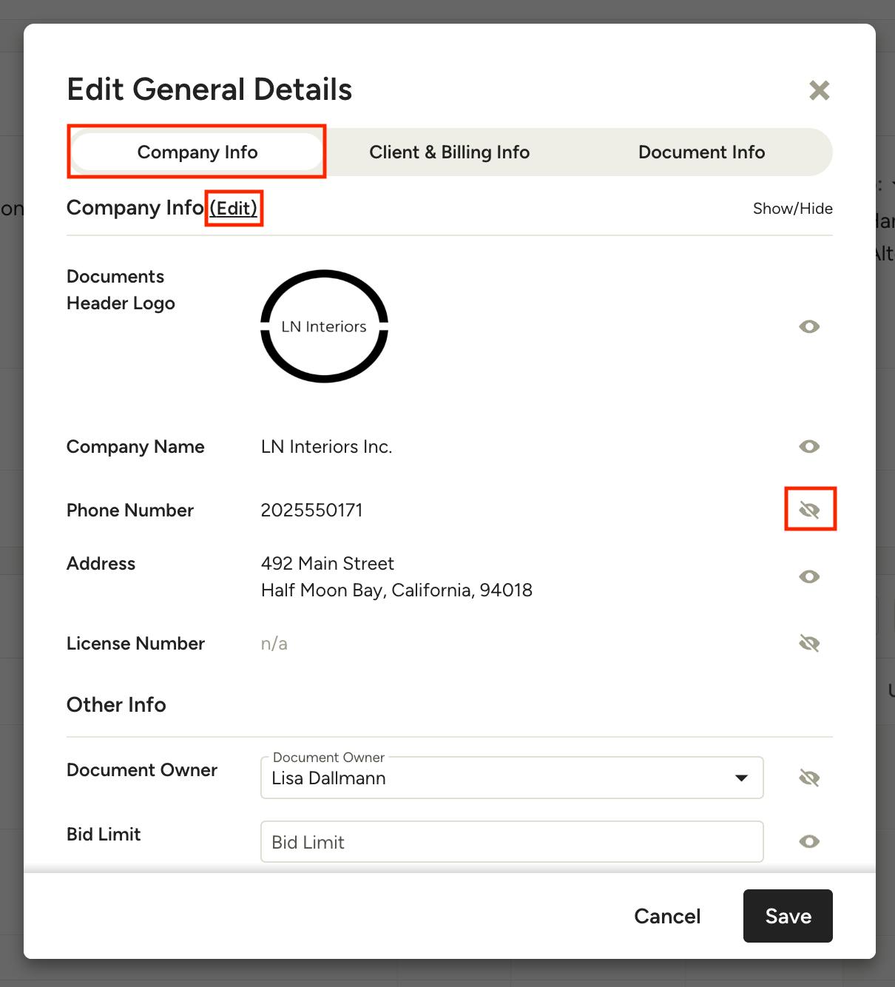895x987 pixels.
Task: Click the (Edit) link beside Company Info
Action: (x=234, y=208)
